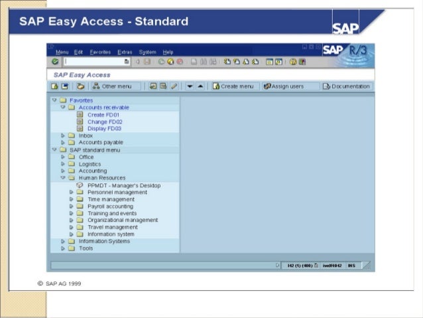Click the status bar expand triangle
423x318 pixels.
[x=277, y=266]
